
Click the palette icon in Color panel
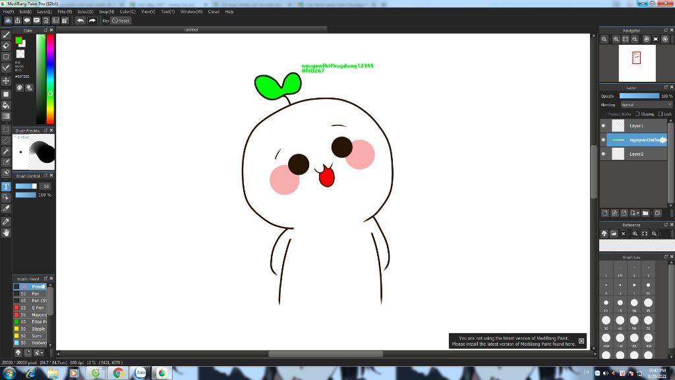pyautogui.click(x=20, y=88)
